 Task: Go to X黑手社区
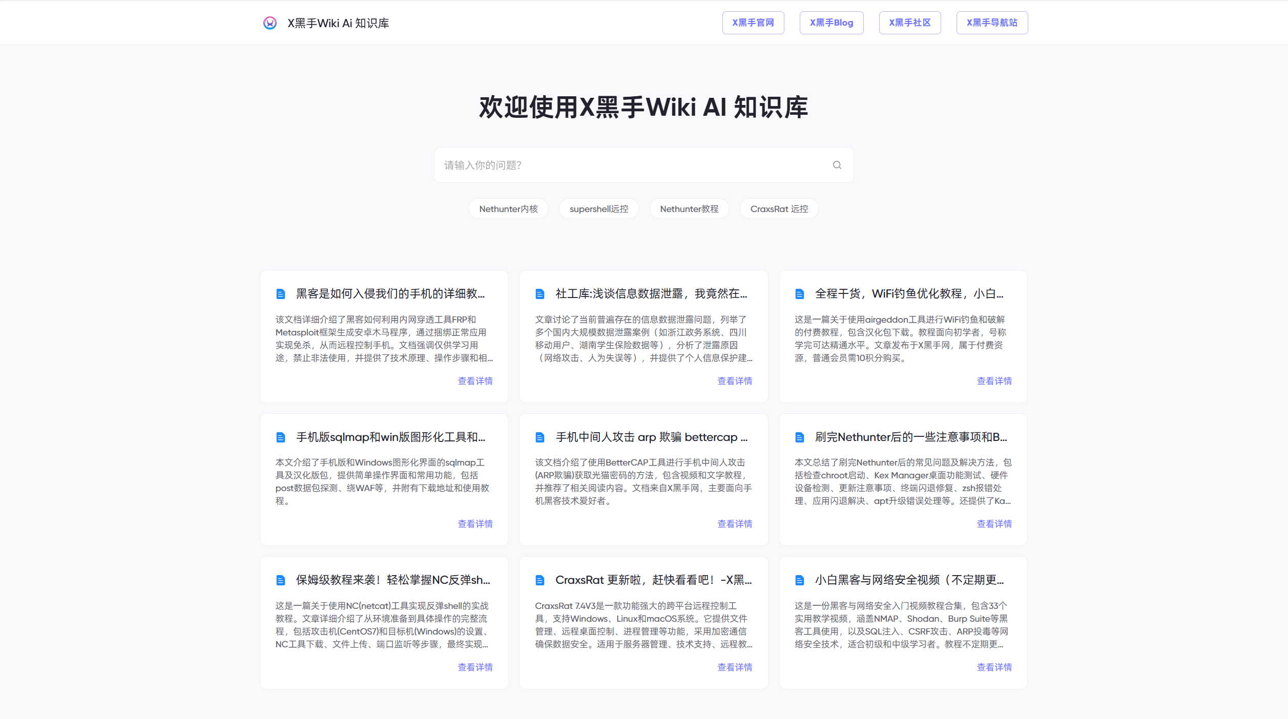click(910, 23)
